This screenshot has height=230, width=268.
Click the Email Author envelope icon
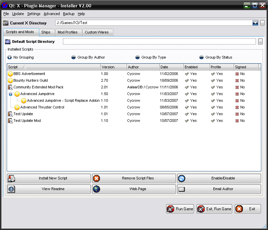pyautogui.click(x=182, y=189)
